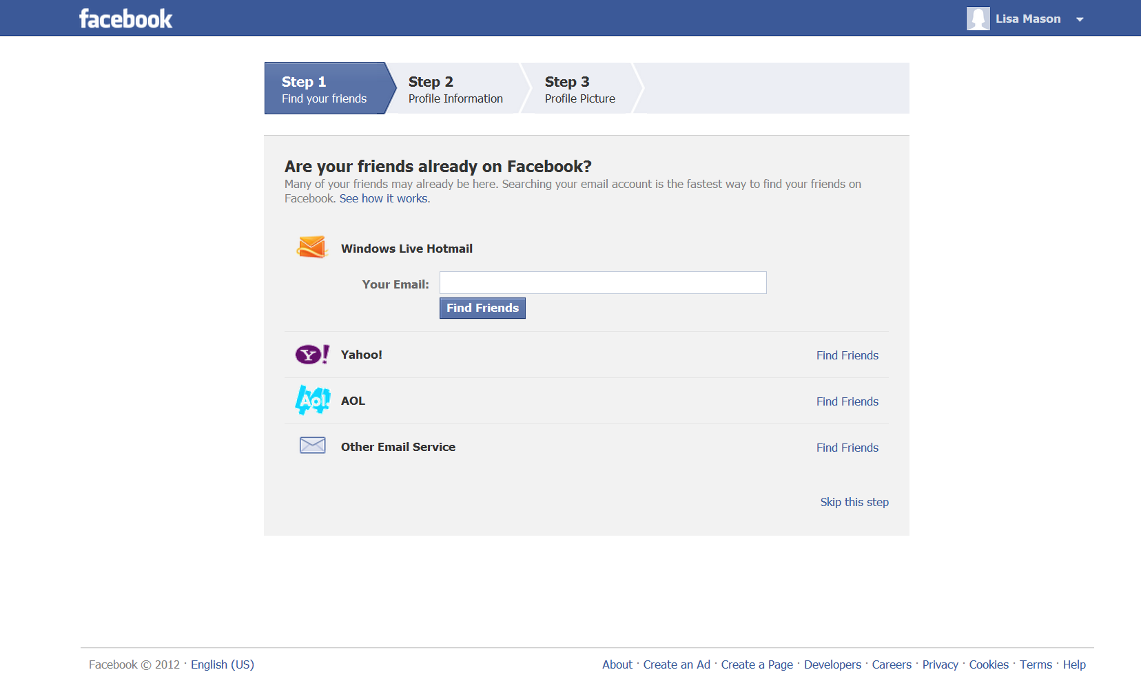Screen dimensions: 1141x681
Task: Open the Cookies footer link
Action: (x=989, y=664)
